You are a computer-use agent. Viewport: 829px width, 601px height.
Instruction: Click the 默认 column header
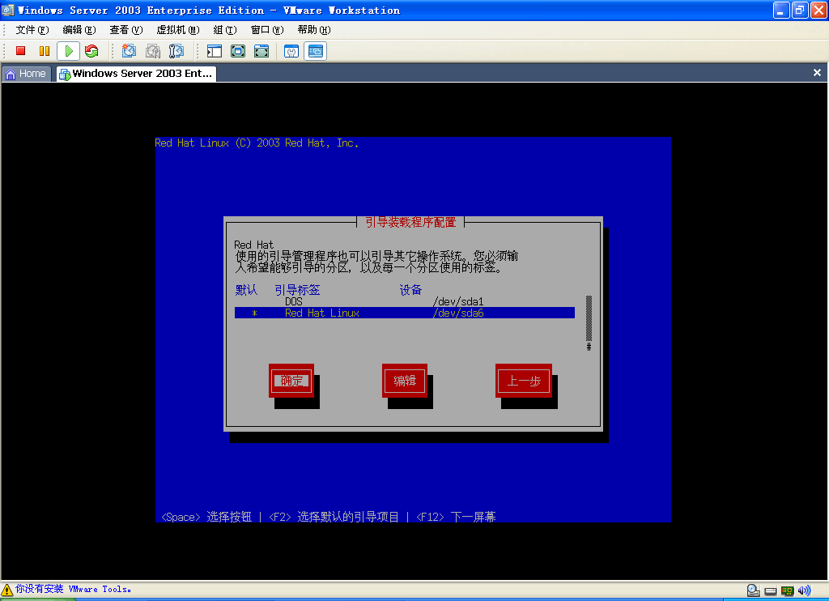(246, 290)
